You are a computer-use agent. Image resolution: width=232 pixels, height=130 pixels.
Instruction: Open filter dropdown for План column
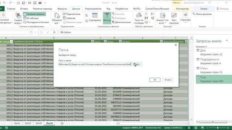coord(120,42)
